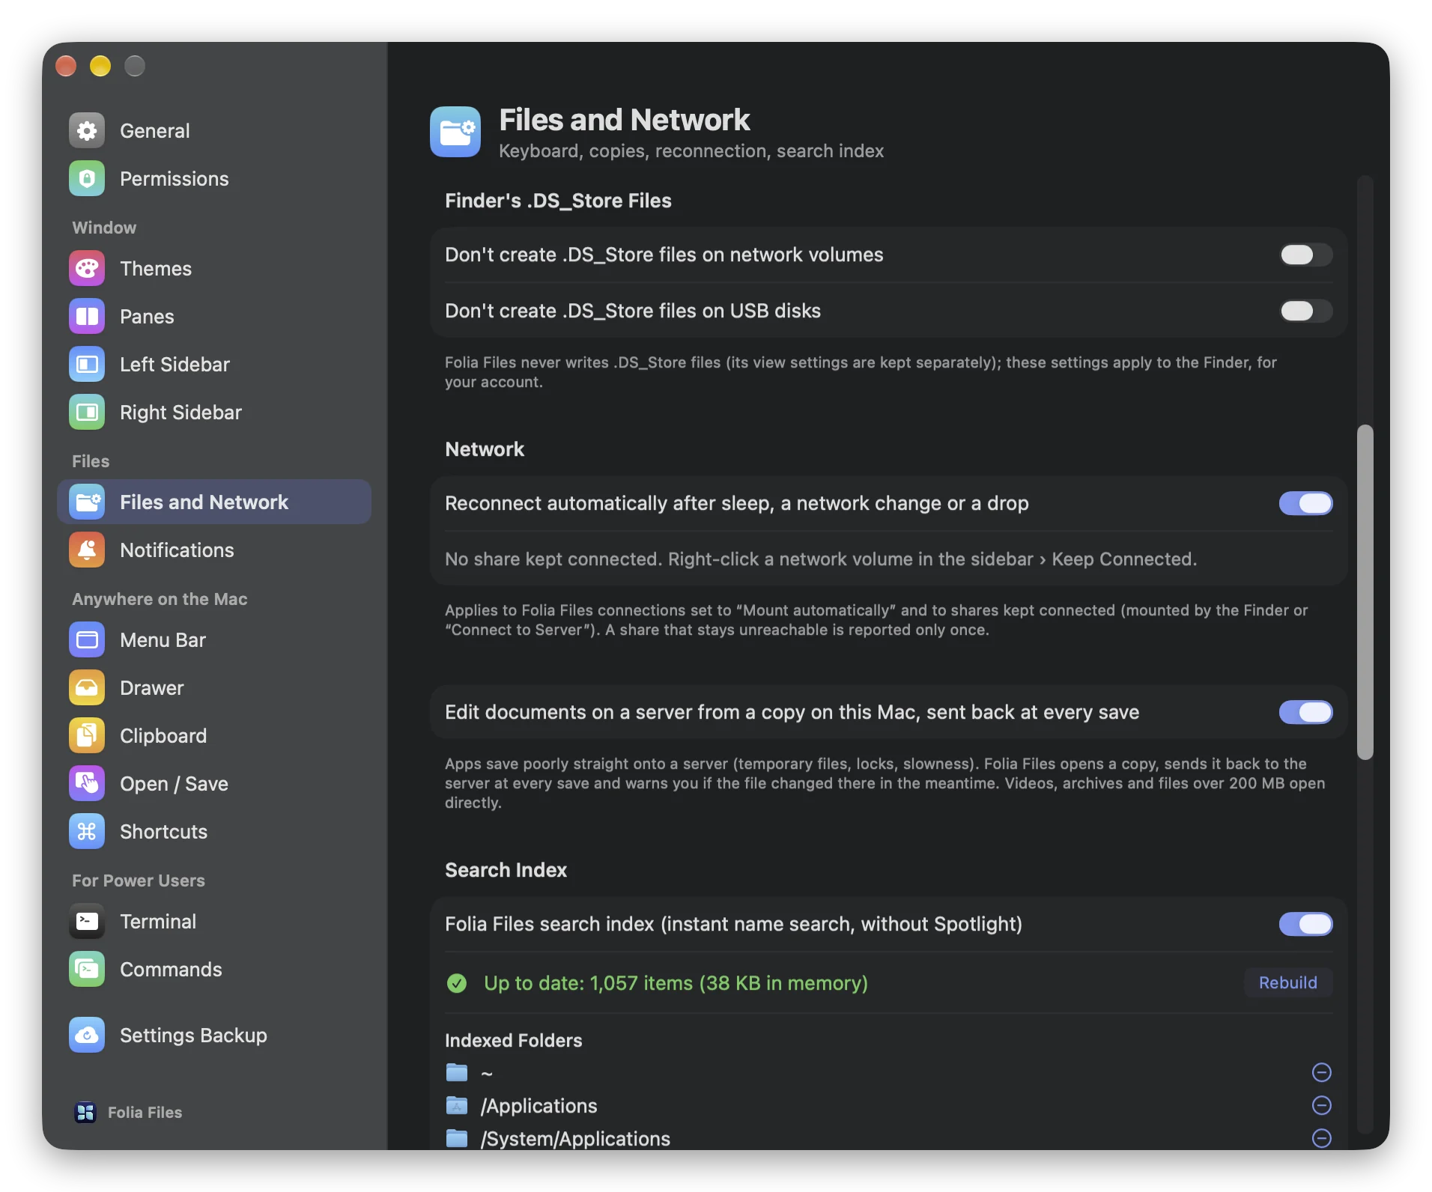Turn off Folia Files search index

pyautogui.click(x=1306, y=925)
